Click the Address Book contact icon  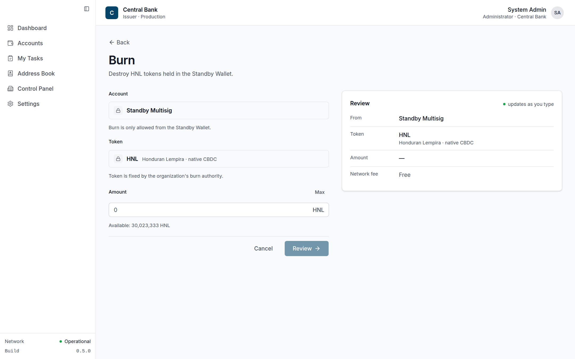click(10, 73)
